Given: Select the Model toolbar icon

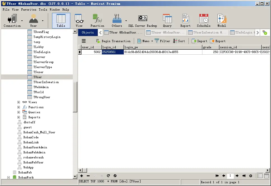Looking at the screenshot, I should [221, 21].
